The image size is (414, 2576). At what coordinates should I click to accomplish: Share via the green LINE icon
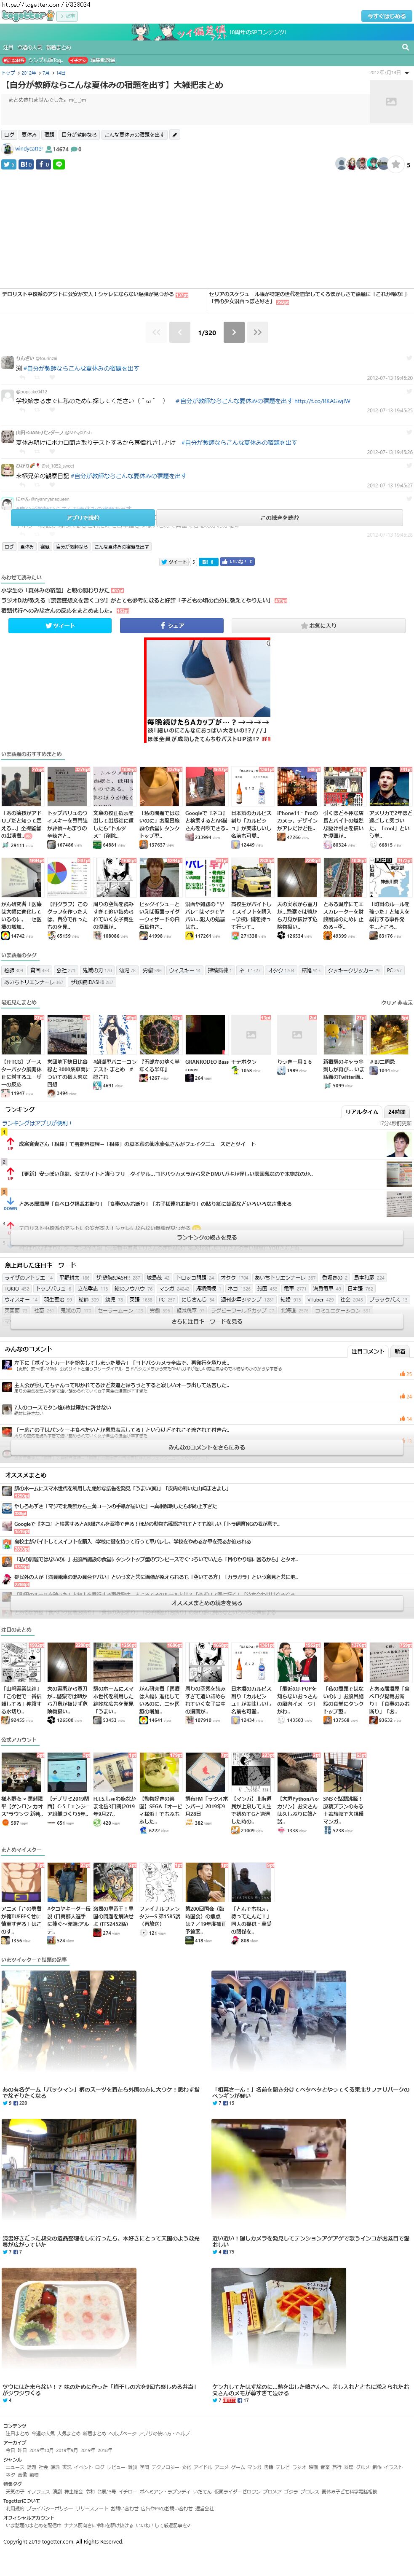pos(59,164)
